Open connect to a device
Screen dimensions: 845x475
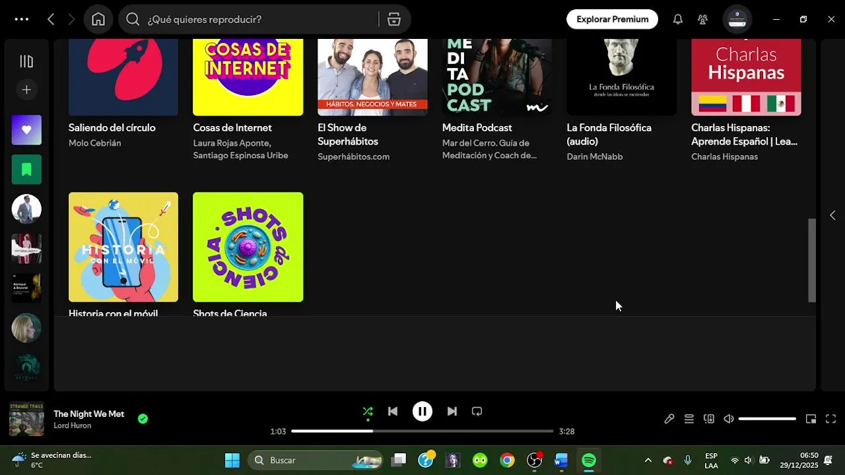click(x=709, y=419)
